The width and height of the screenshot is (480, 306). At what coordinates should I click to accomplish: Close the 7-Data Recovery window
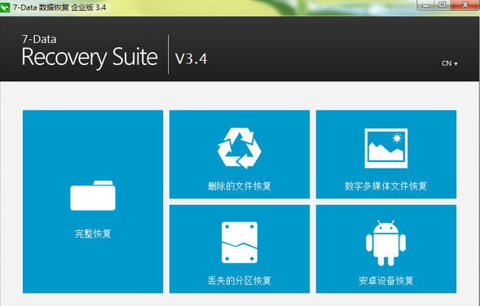[465, 5]
